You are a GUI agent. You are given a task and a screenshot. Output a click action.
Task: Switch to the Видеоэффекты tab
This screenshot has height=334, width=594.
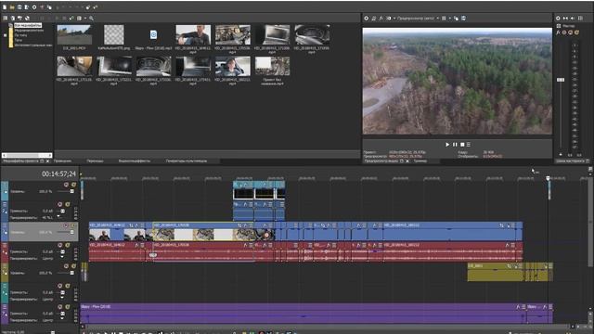coord(135,161)
